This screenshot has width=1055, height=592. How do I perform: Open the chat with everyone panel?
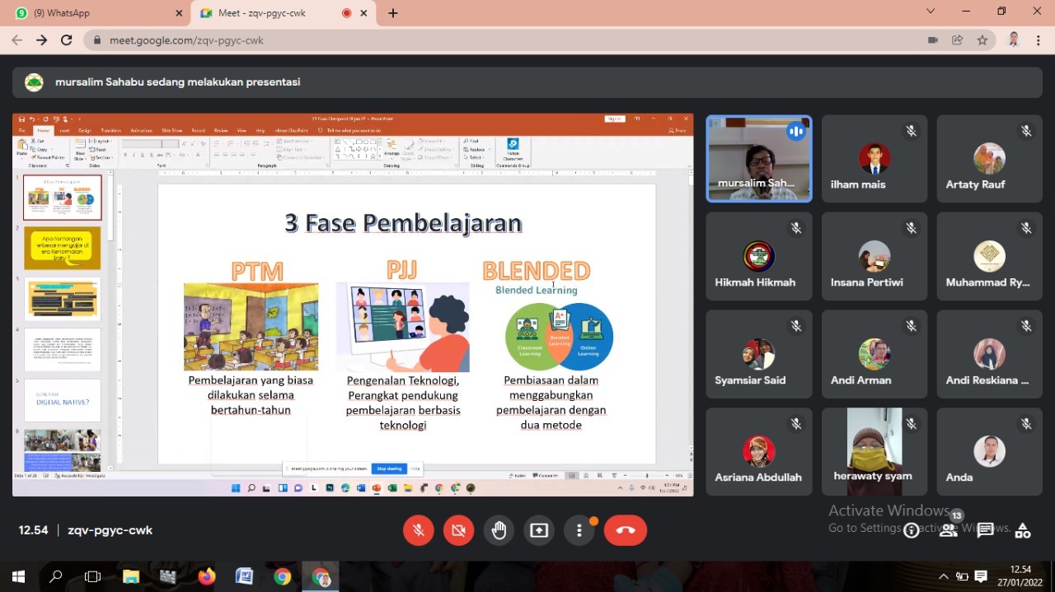(x=985, y=530)
